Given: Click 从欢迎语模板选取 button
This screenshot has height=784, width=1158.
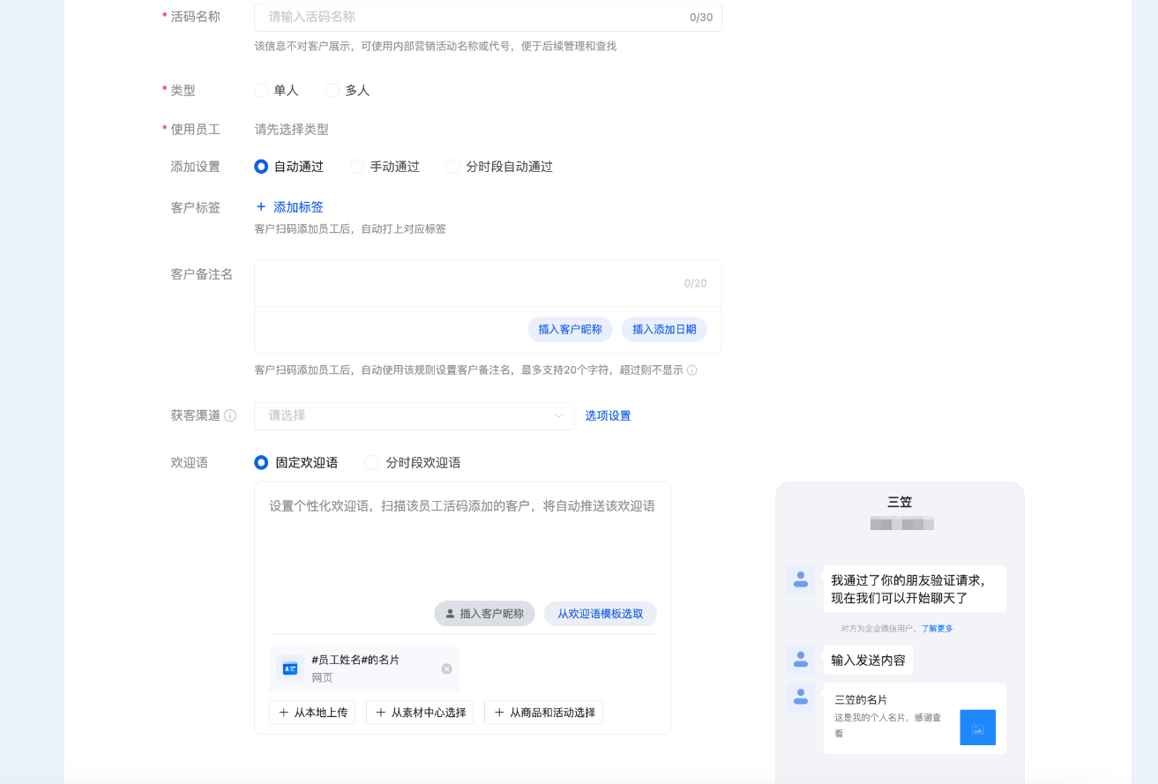Looking at the screenshot, I should click(601, 614).
